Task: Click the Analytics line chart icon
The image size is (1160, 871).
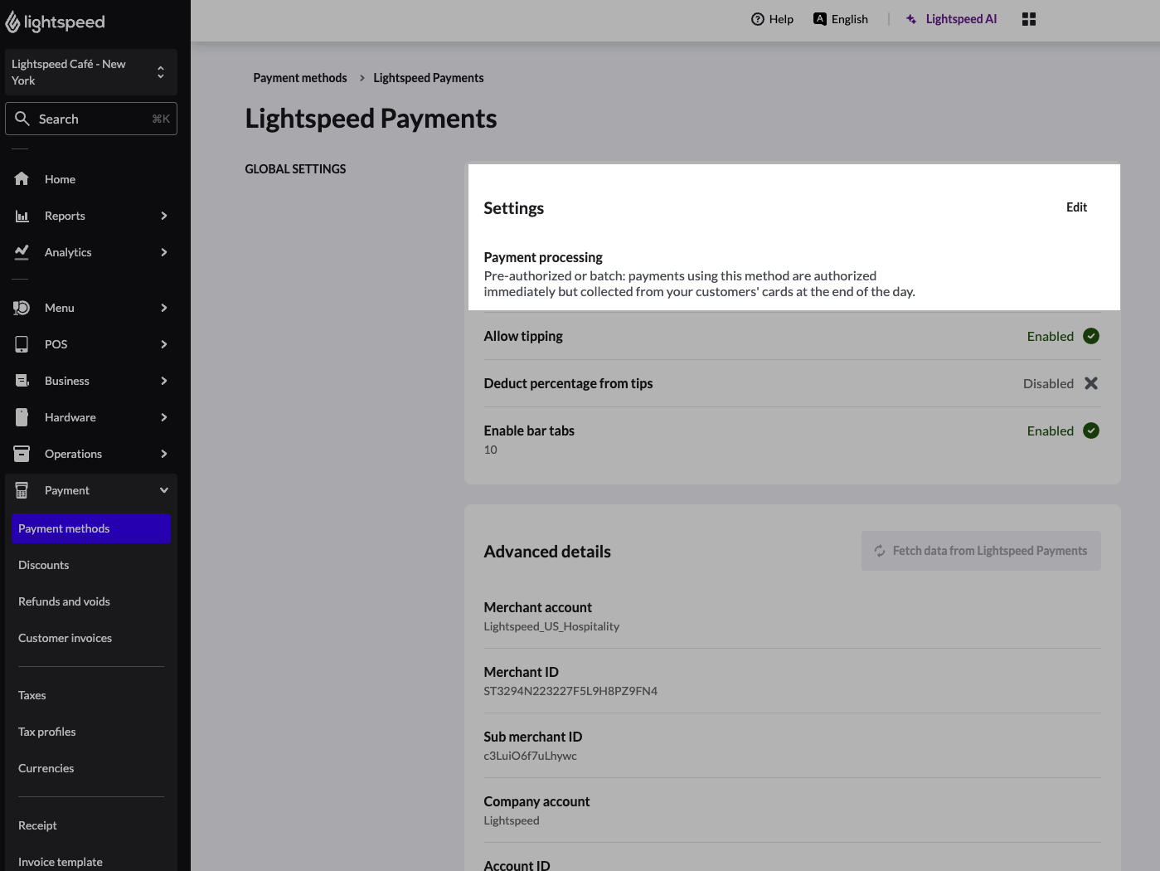Action: tap(22, 252)
